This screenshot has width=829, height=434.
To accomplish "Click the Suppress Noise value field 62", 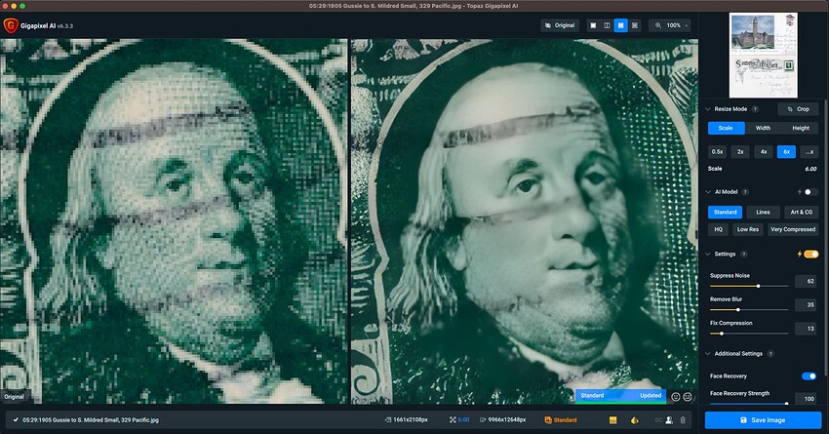I will click(x=807, y=281).
